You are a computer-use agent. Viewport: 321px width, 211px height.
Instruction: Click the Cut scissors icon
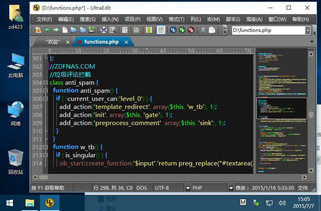(x=203, y=30)
